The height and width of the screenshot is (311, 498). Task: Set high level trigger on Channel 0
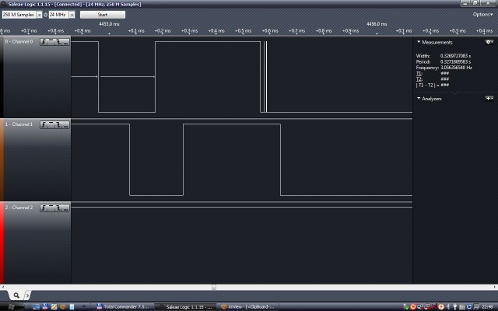(51, 42)
